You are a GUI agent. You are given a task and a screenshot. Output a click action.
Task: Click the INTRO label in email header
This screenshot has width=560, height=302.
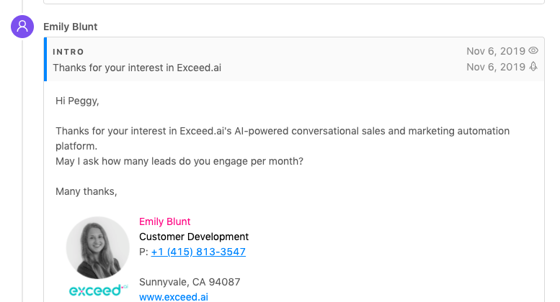coord(68,52)
